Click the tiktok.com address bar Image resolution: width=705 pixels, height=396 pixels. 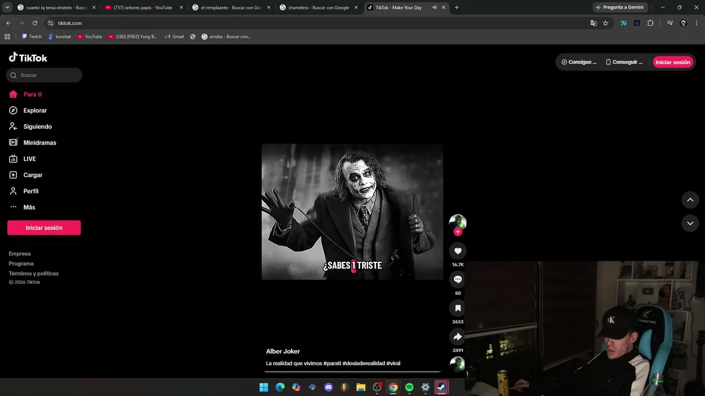coord(319,23)
